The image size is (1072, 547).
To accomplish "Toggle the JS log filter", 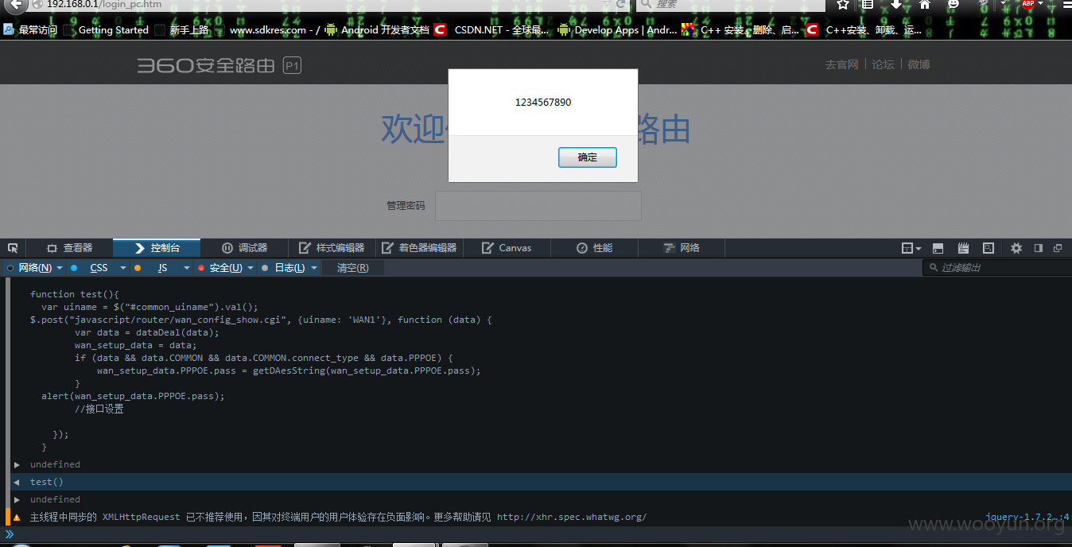I will [156, 268].
